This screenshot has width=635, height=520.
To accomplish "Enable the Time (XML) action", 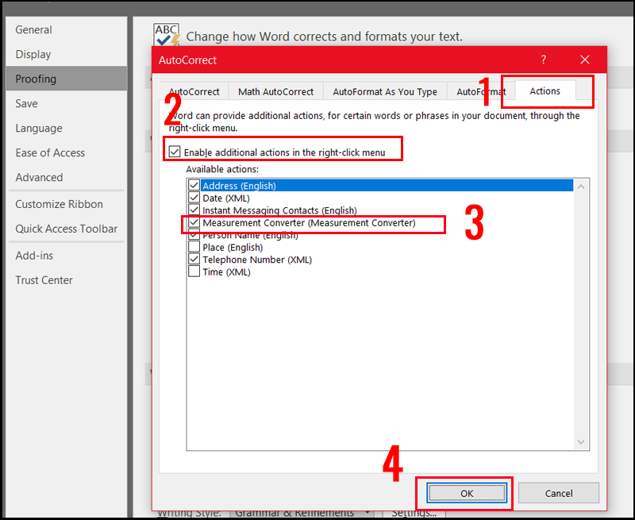I will pyautogui.click(x=194, y=272).
